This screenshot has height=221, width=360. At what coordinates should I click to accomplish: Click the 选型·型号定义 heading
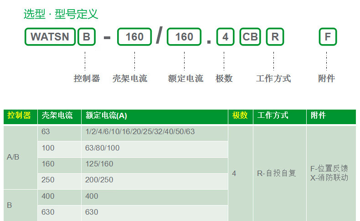pos(61,14)
